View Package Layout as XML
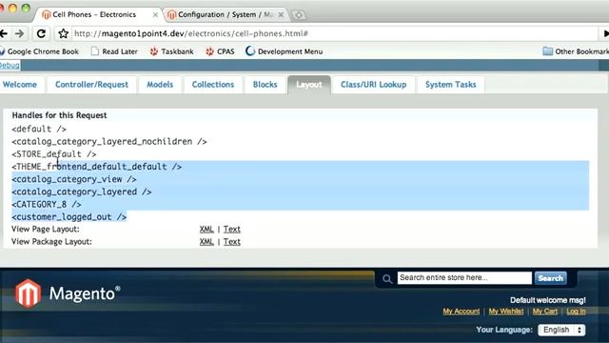Screen dimensions: 609x343 pos(206,241)
